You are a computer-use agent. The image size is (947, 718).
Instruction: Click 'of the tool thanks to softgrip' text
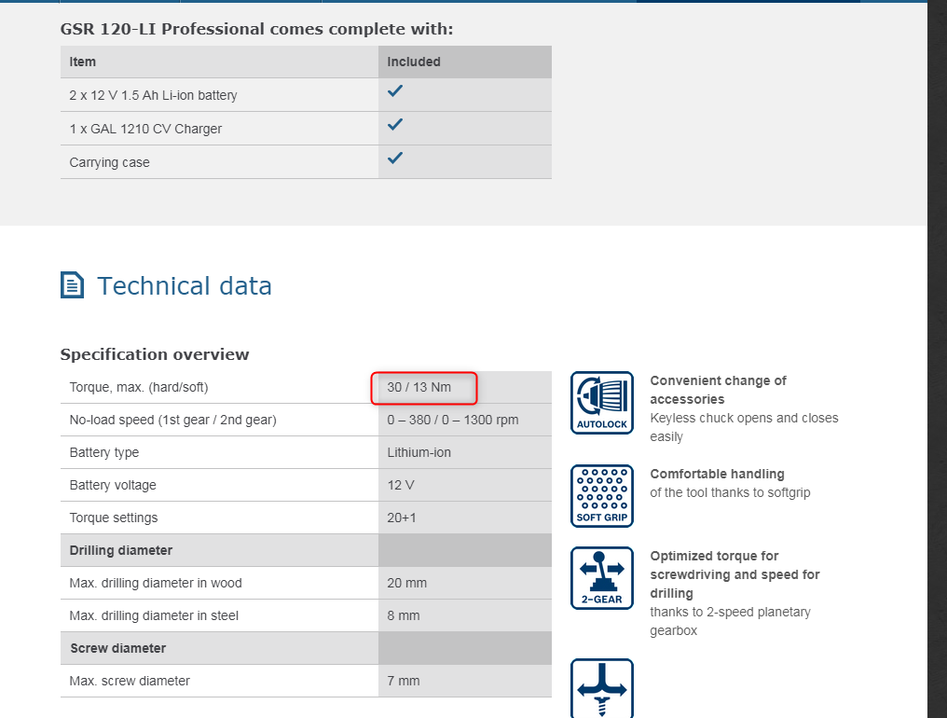730,492
